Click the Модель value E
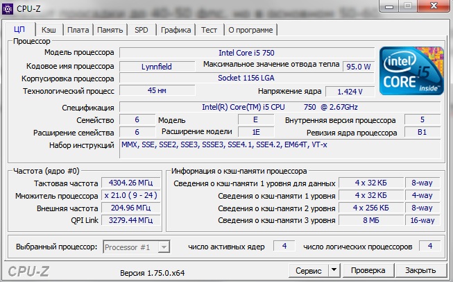 tap(256, 119)
